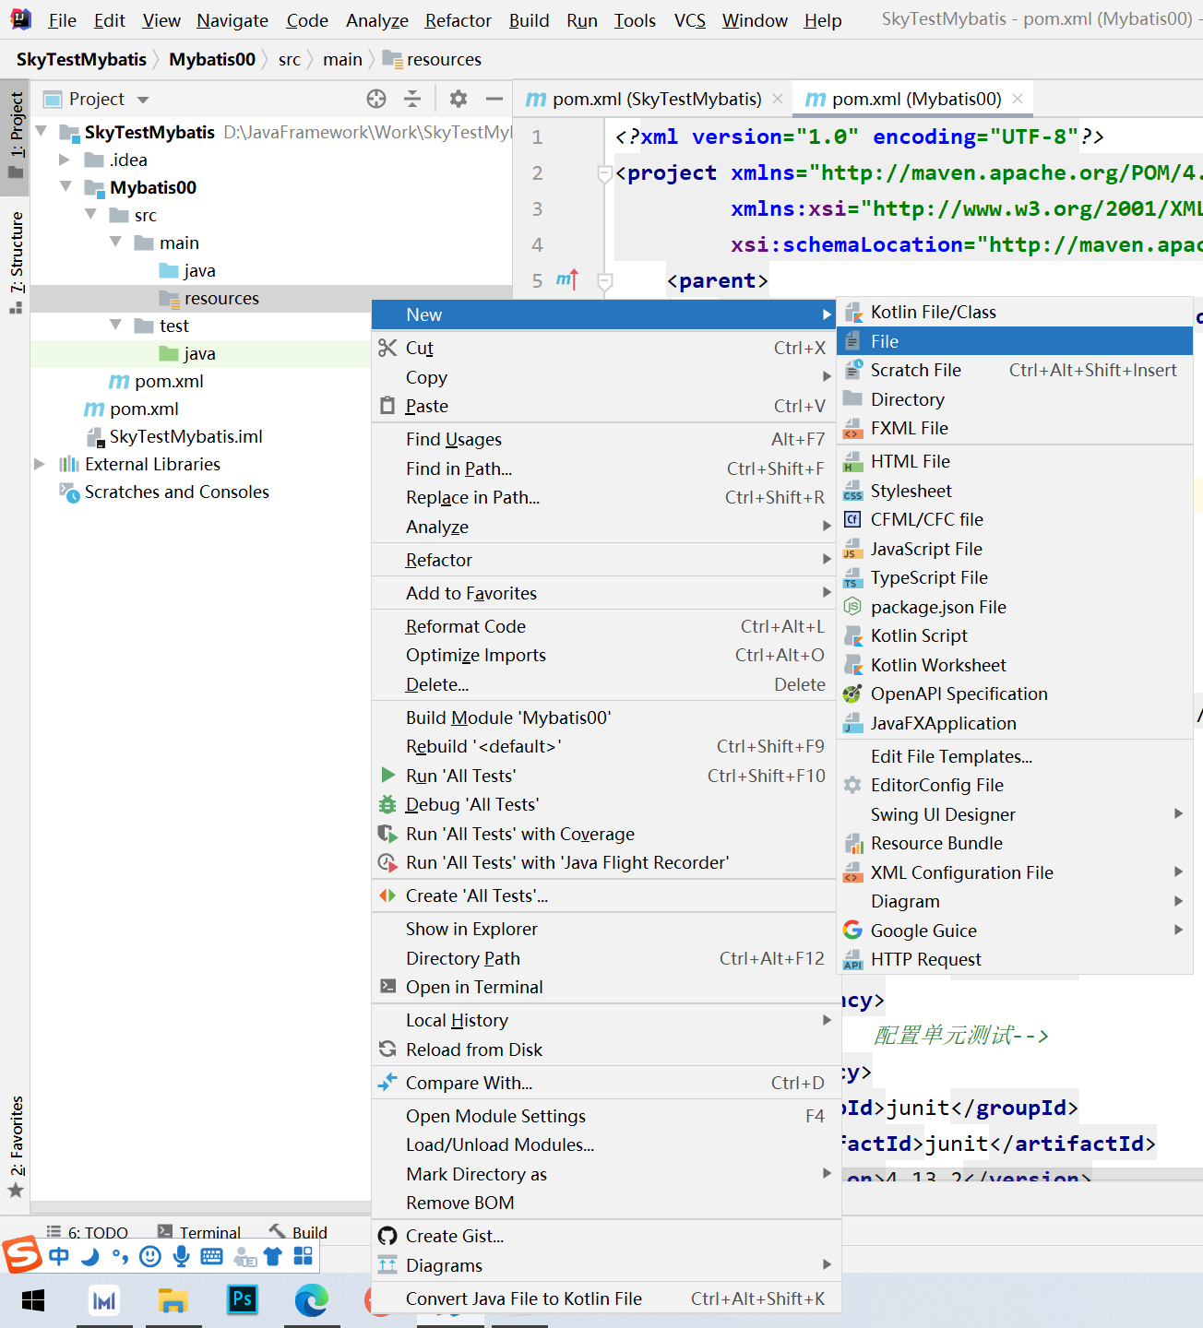Open Project panel settings gear
Image resolution: width=1203 pixels, height=1328 pixels.
coord(458,99)
